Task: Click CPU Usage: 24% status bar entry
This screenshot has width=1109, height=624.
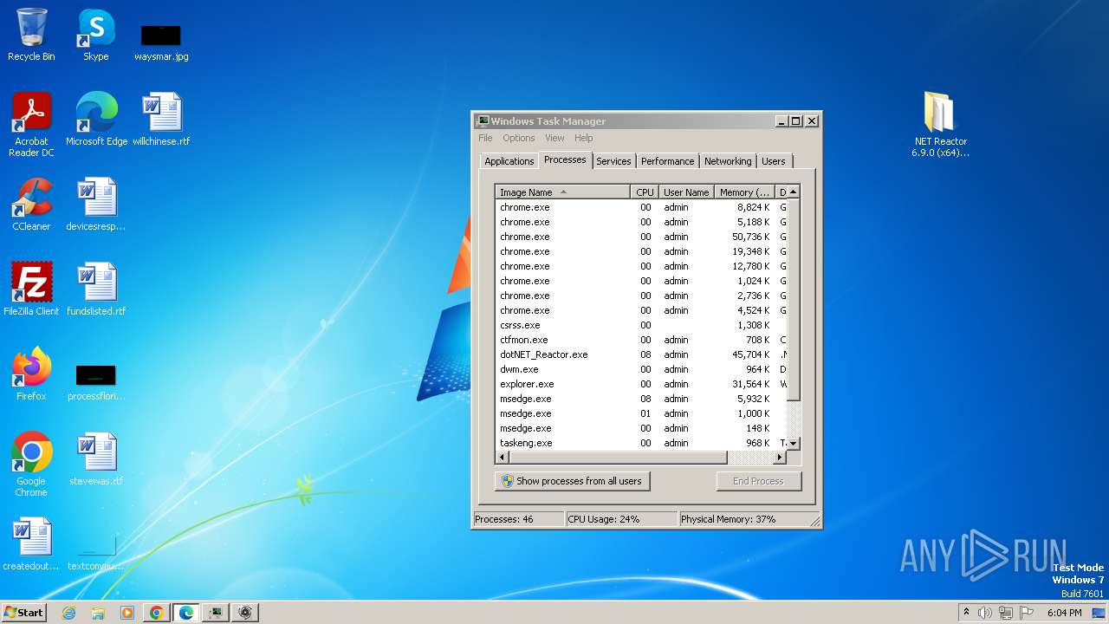Action: tap(621, 519)
